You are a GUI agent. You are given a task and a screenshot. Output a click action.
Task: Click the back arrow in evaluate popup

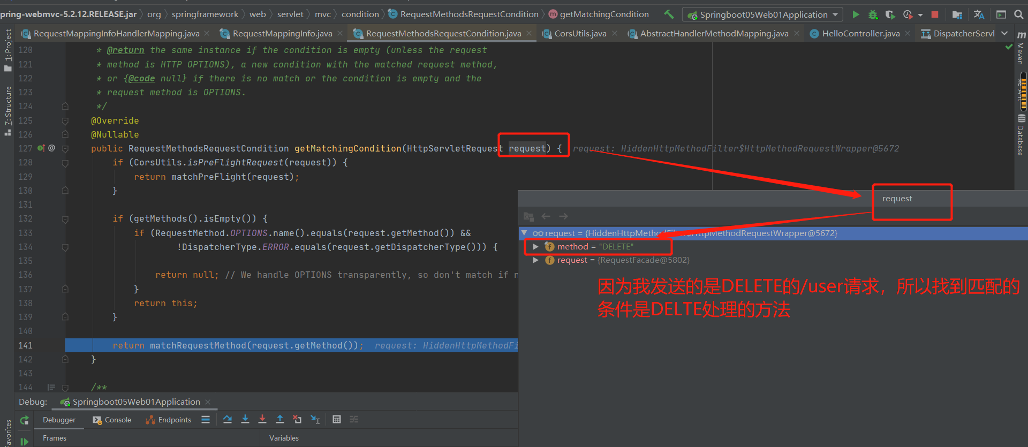pos(546,216)
